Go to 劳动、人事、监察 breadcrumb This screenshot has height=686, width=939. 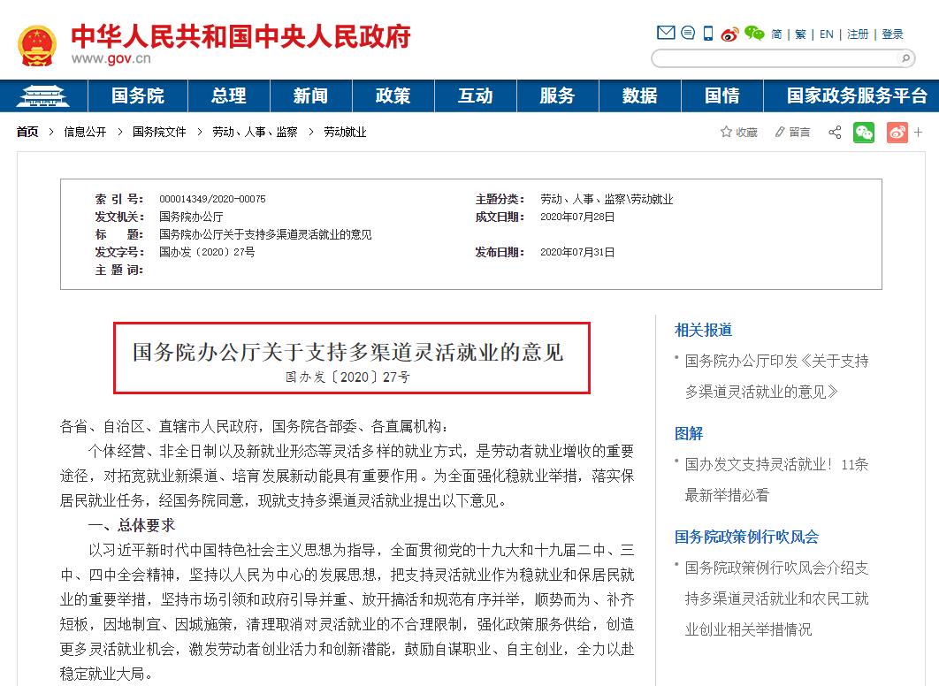(x=255, y=132)
